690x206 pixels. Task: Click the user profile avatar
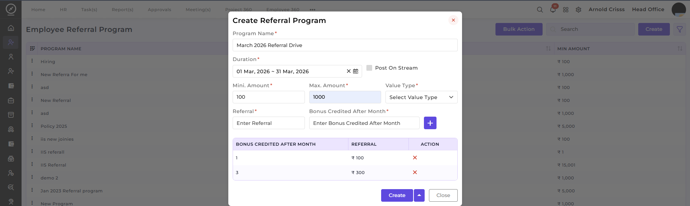click(679, 10)
